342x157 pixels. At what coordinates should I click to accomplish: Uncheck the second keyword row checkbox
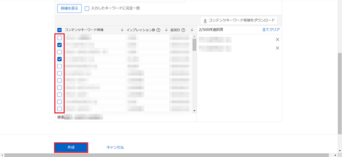click(60, 45)
